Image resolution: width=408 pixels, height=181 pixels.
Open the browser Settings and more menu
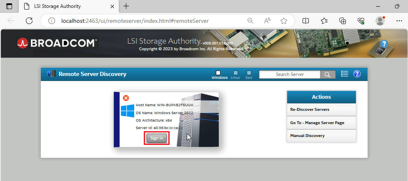point(399,21)
